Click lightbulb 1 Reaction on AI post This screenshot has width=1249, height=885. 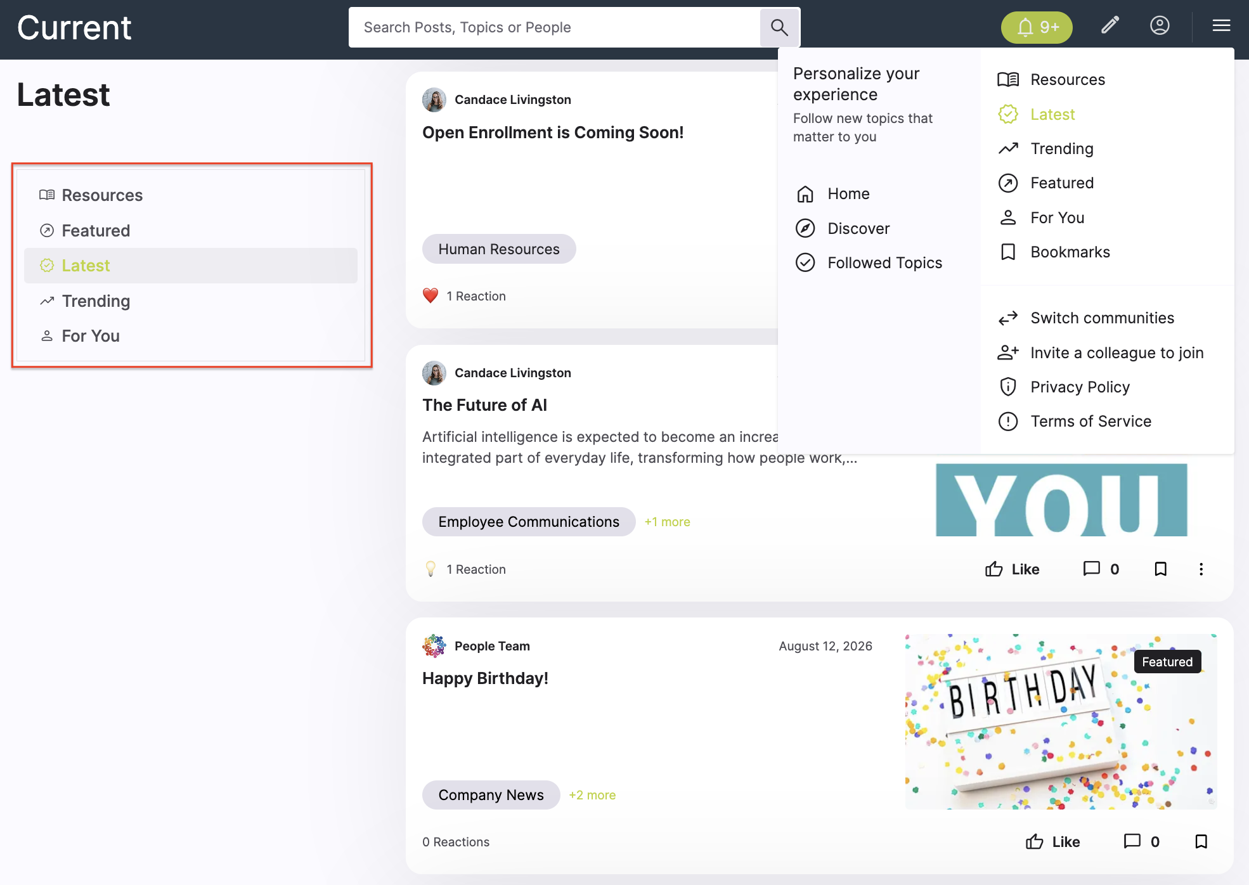[x=465, y=569]
